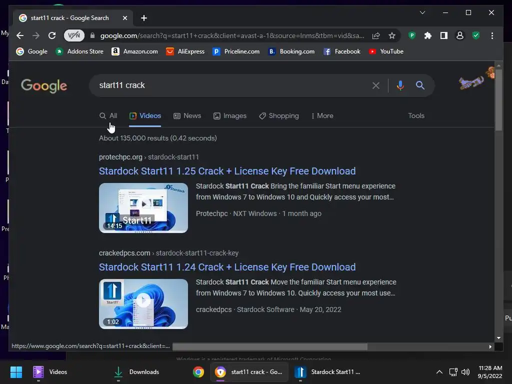Viewport: 512px width, 384px height.
Task: Expand the tab search chevron
Action: coord(422,12)
